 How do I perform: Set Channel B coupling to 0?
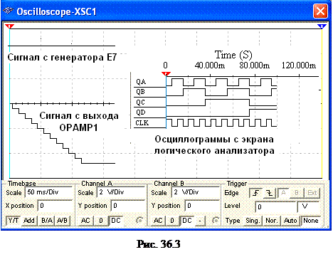tap(172, 221)
